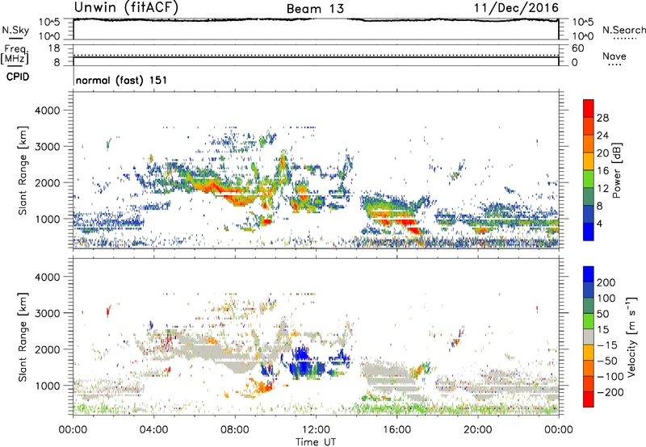This screenshot has height=447, width=646.
Task: Pick the teal 8–12 dB power swatch
Action: (589, 197)
